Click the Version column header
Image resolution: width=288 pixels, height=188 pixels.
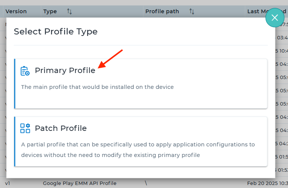[x=16, y=11]
